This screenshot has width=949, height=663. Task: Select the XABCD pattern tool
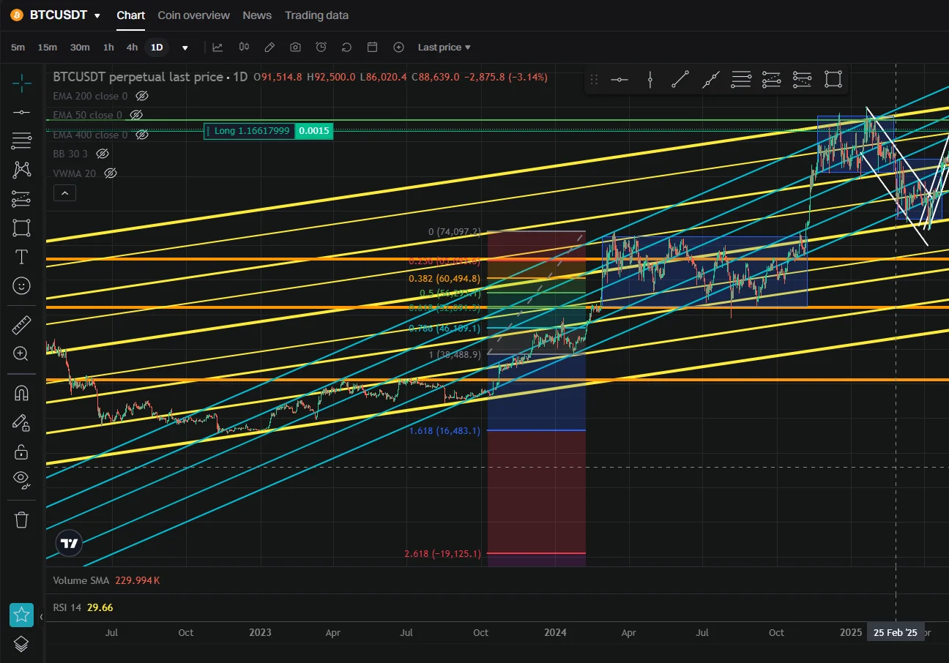[22, 170]
